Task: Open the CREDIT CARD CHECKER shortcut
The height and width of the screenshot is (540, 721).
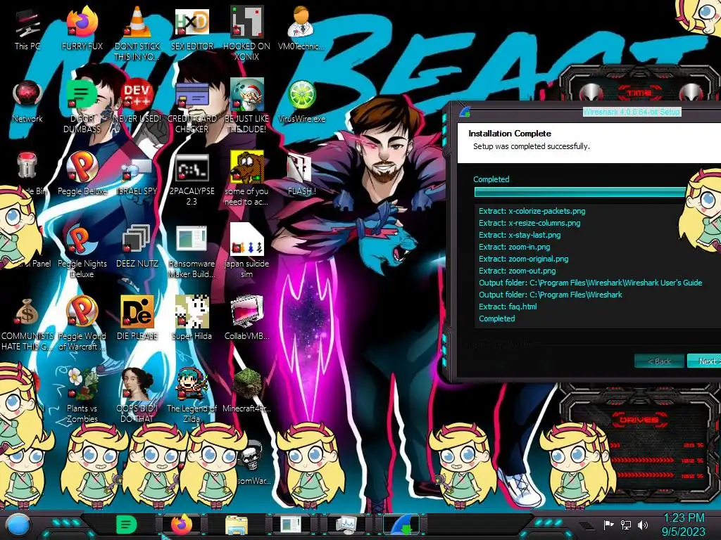Action: tap(192, 106)
